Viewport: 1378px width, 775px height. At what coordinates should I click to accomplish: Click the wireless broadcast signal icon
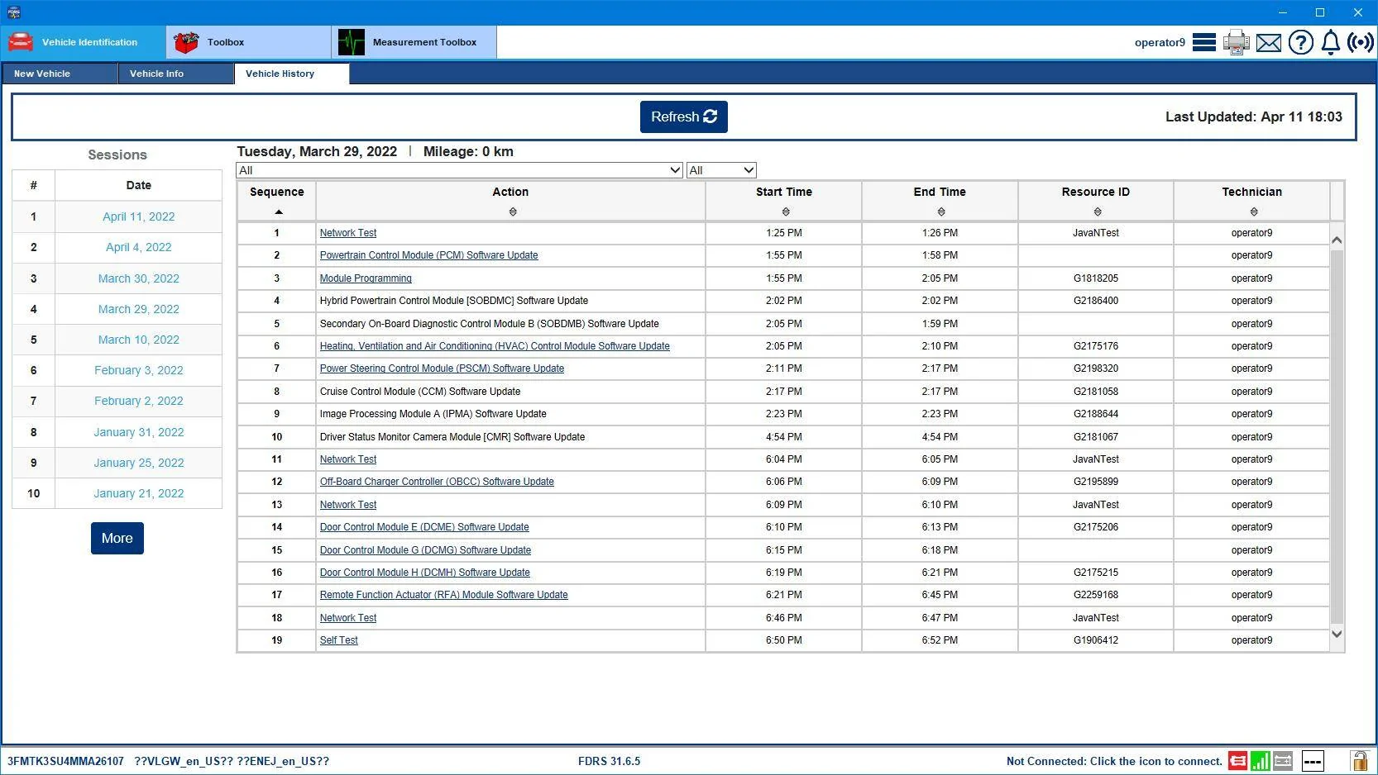1360,42
